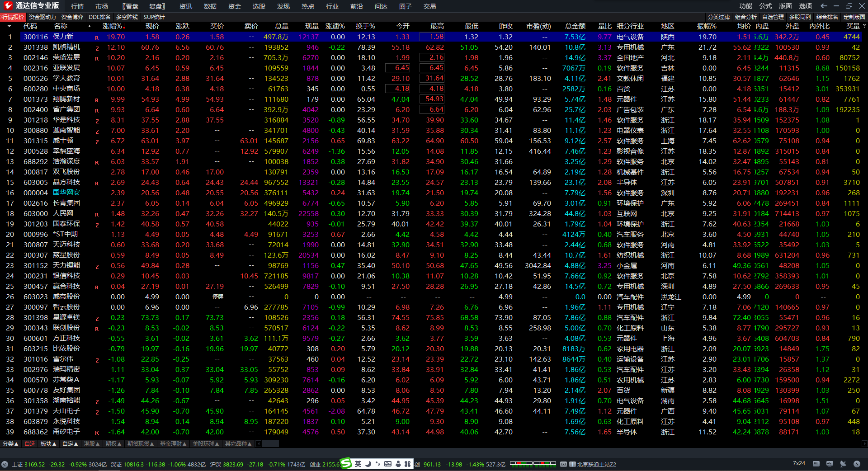
Task: Open the 选项 menu
Action: click(806, 6)
